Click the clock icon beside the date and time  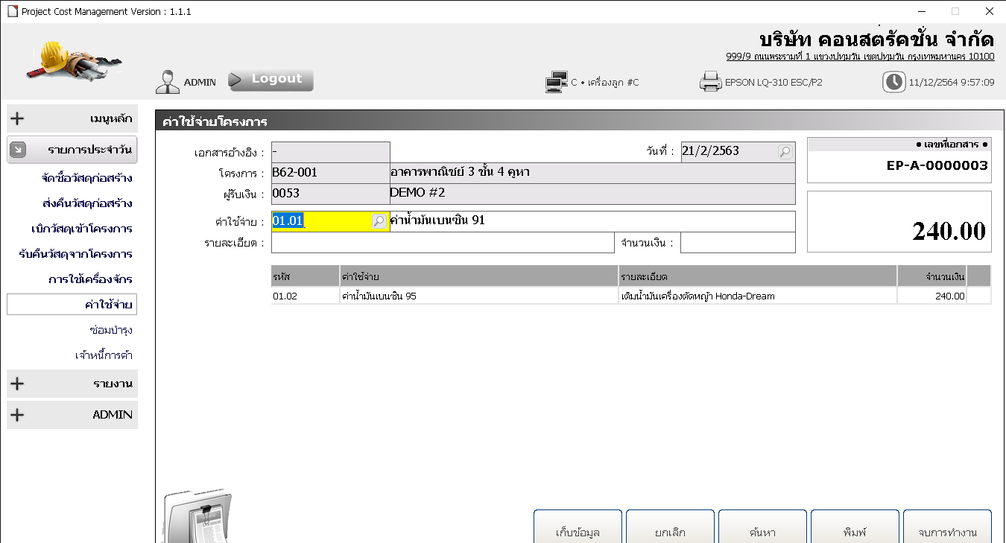point(893,82)
